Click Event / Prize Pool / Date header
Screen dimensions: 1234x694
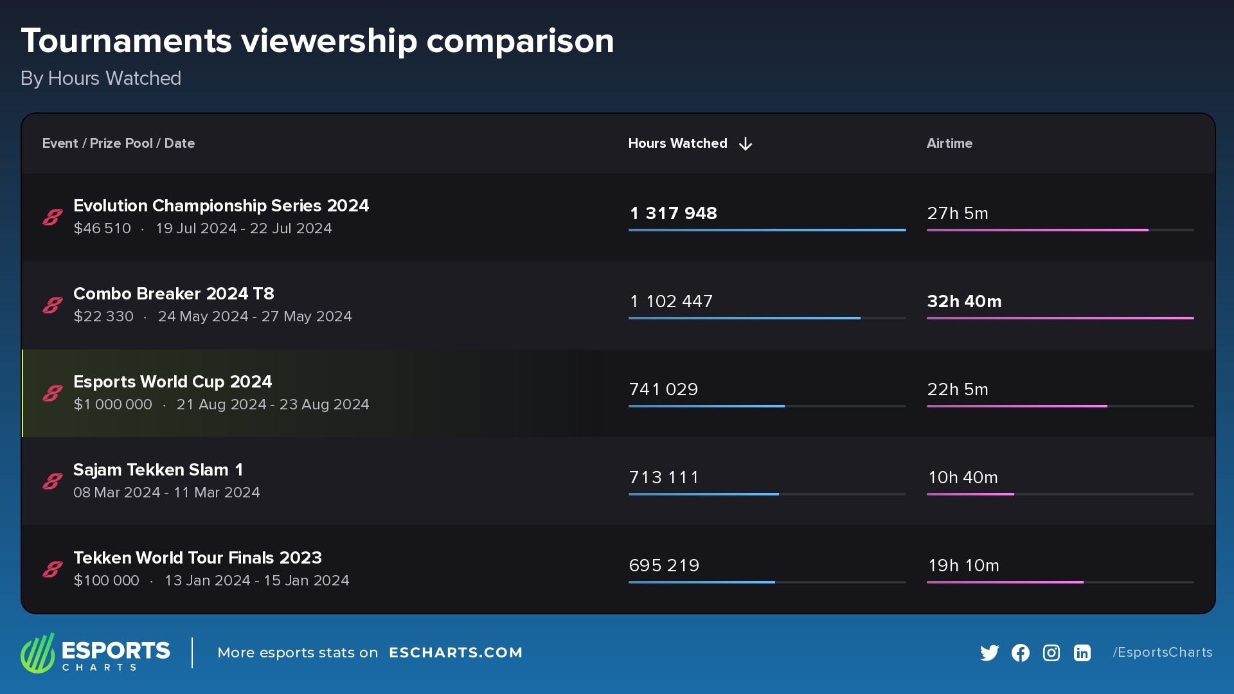[118, 143]
